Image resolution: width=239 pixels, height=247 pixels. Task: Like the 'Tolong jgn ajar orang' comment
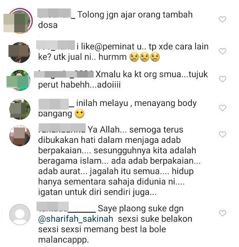click(222, 19)
